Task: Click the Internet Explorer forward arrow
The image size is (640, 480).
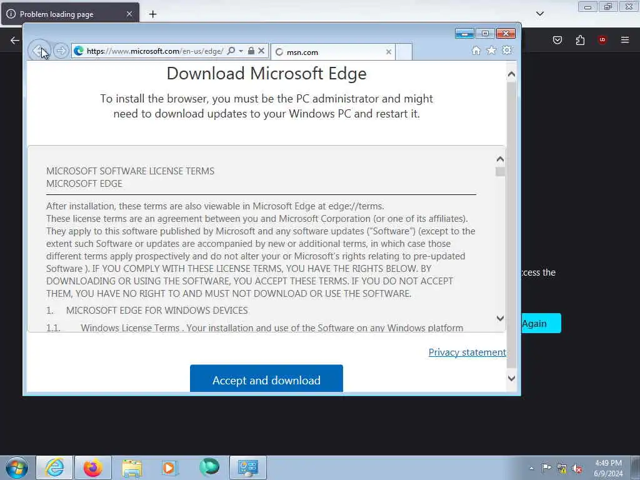Action: [x=61, y=51]
